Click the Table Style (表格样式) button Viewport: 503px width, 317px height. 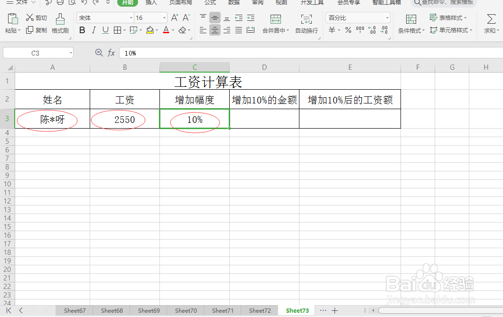(448, 18)
